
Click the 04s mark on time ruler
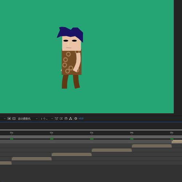(132, 133)
